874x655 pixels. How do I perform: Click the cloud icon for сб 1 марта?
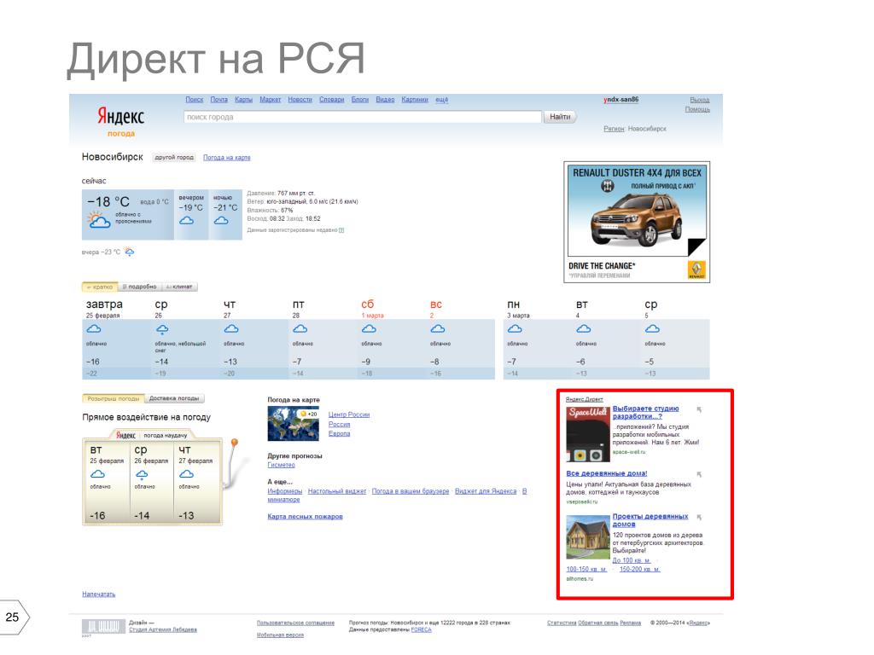(x=369, y=329)
